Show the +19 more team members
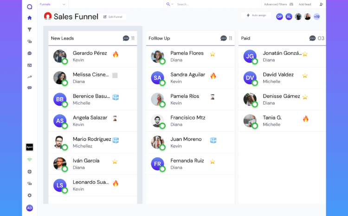348x216 pixels. click(x=317, y=17)
